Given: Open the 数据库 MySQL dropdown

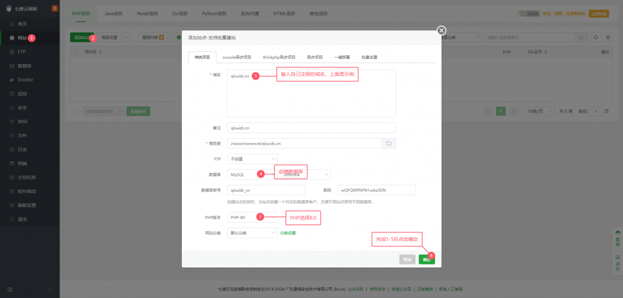Looking at the screenshot, I should click(x=252, y=175).
